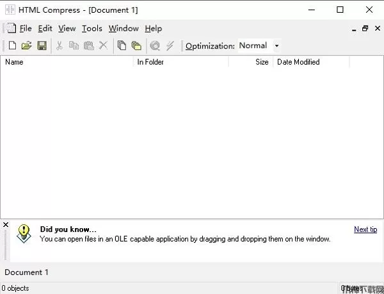Add files with the stacked pages icon
This screenshot has height=294, width=384.
[x=122, y=45]
